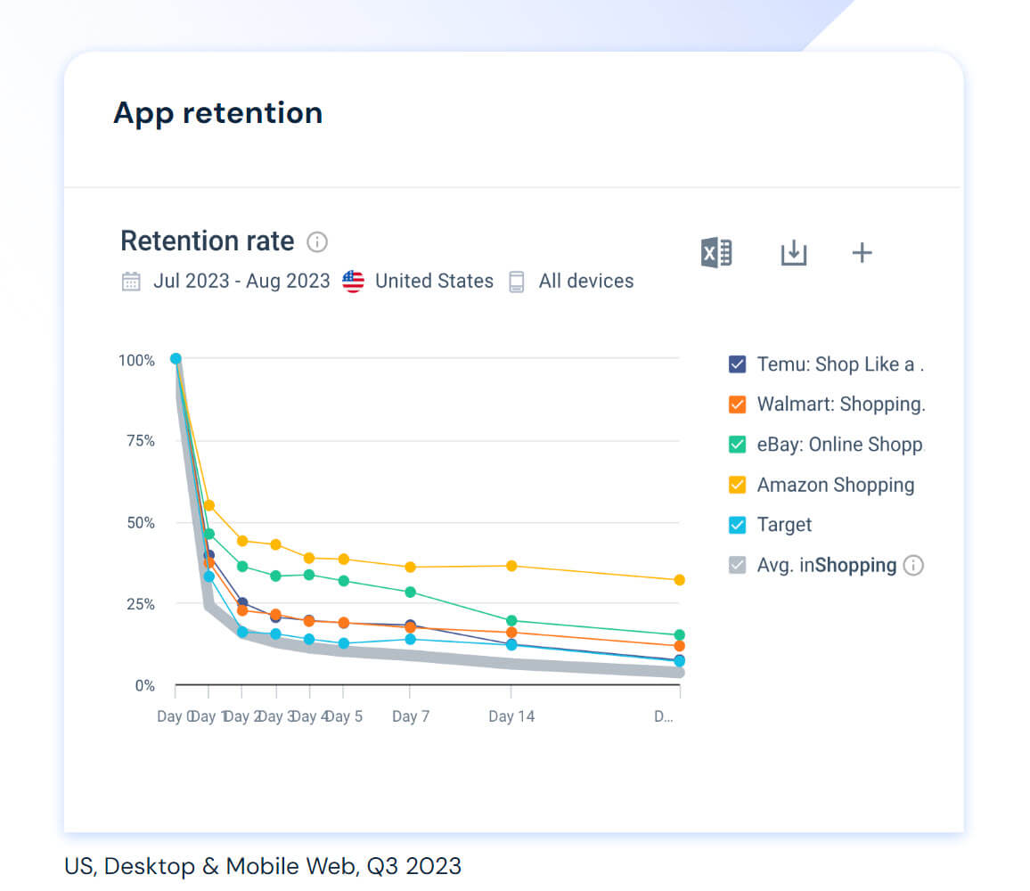Click the Target legend label
This screenshot has height=891, width=1030.
pyautogui.click(x=784, y=525)
